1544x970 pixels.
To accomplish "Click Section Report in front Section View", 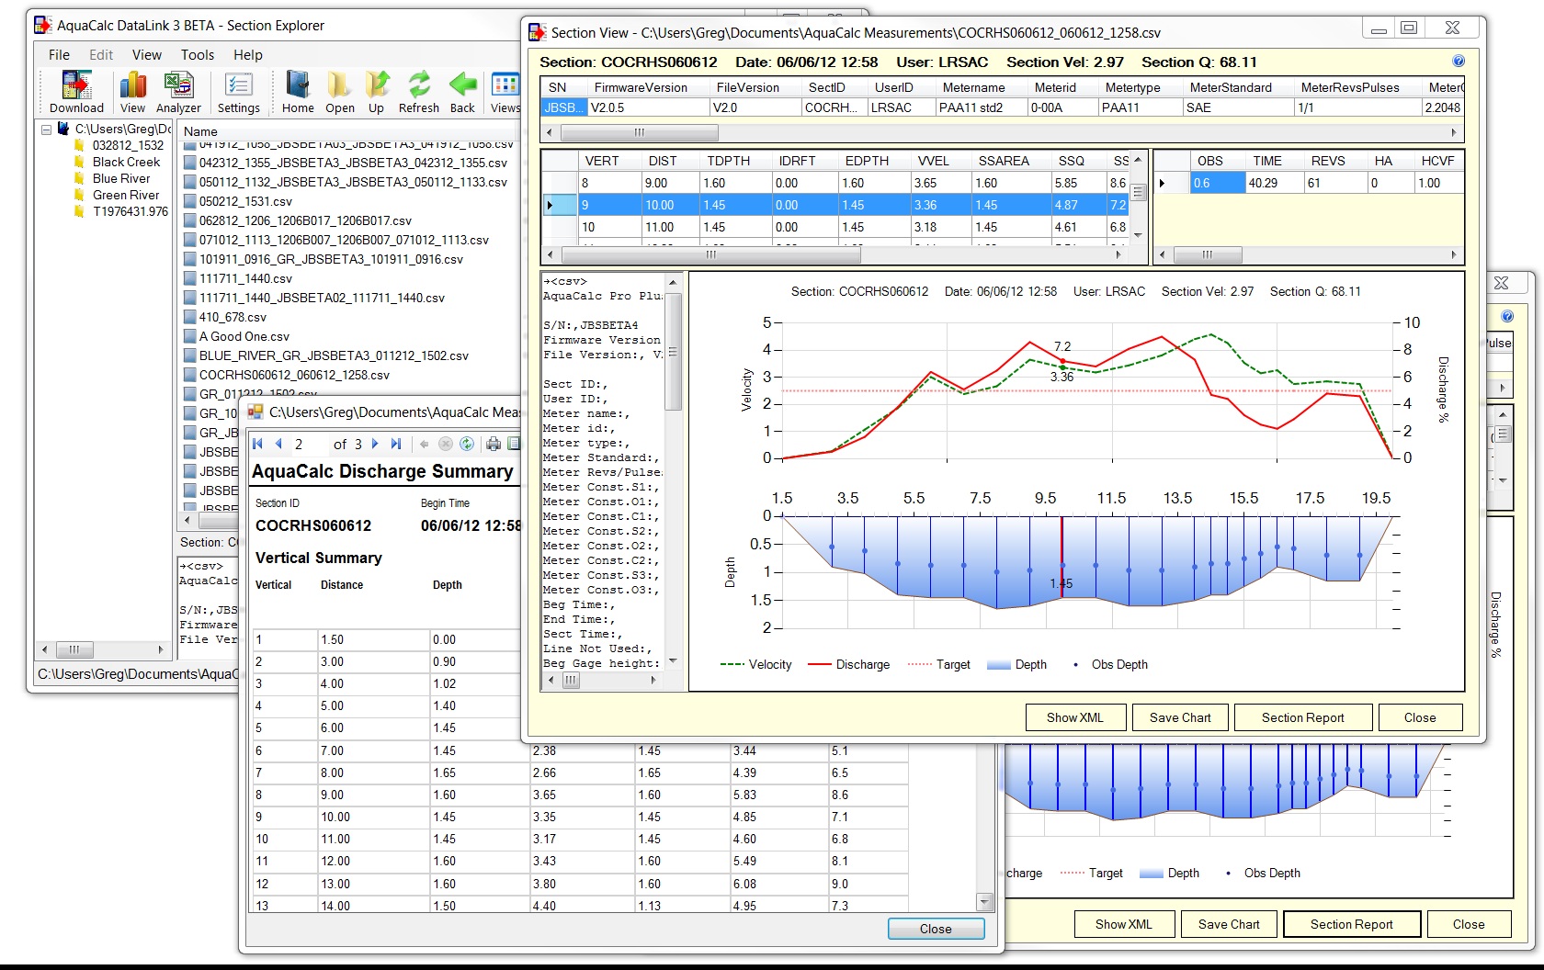I will [1302, 717].
